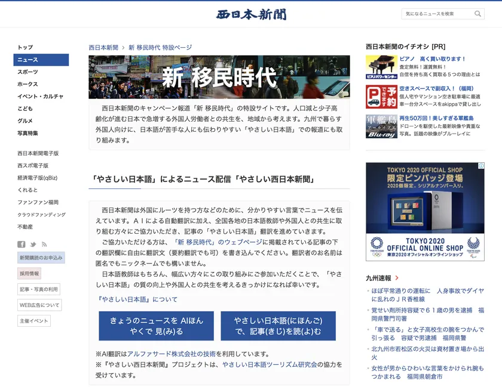The height and width of the screenshot is (387, 502).
Task: Open ＪＲ香椎線 人身事故 news headline
Action: pyautogui.click(x=427, y=295)
